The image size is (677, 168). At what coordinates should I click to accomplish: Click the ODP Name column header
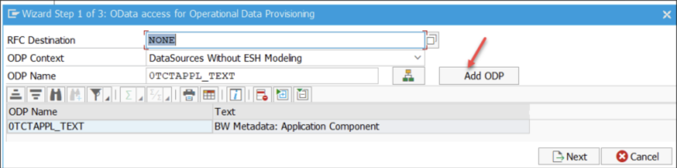click(x=110, y=112)
